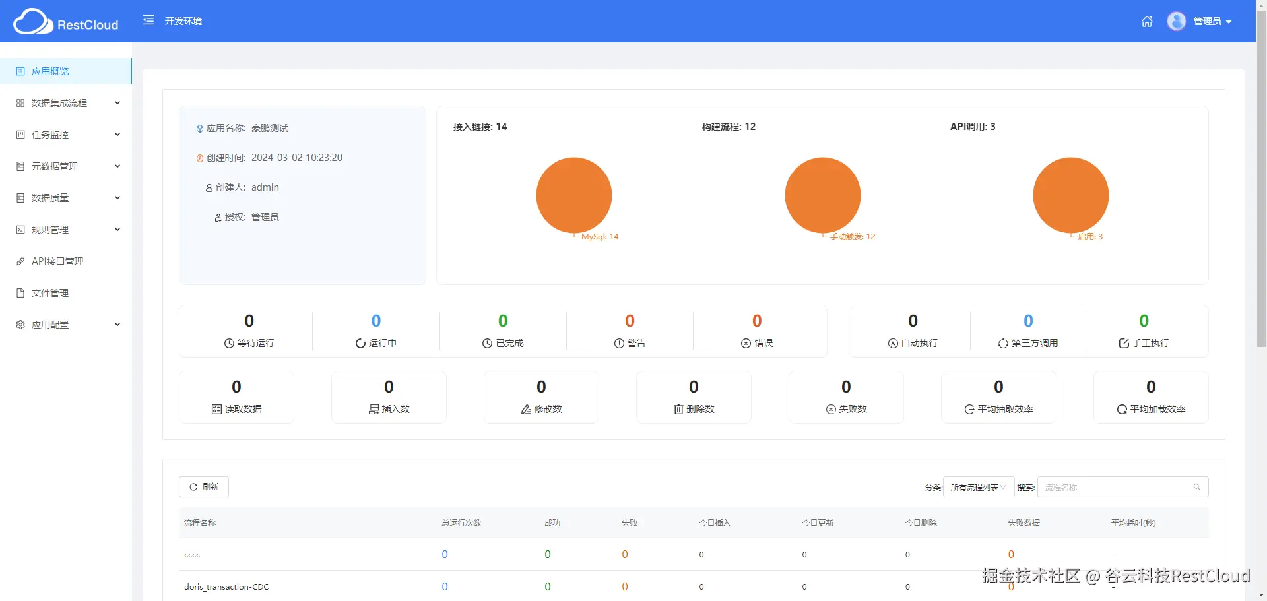1267x601 pixels.
Task: Click the 第三方调用 icon
Action: pos(1003,343)
